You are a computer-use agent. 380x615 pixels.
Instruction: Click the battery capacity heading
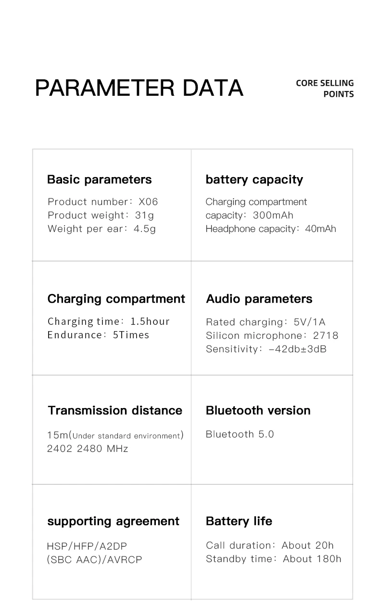coord(254,179)
